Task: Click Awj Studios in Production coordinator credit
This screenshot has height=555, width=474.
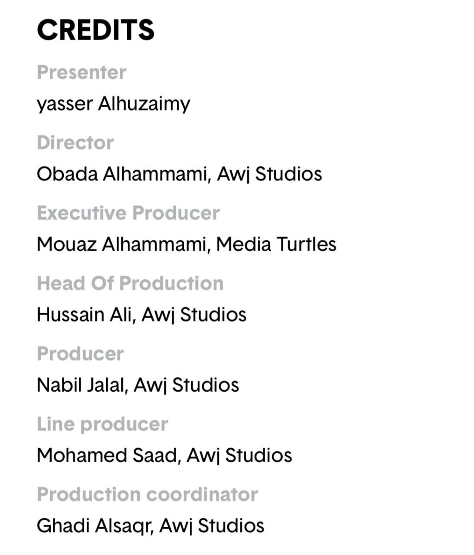Action: 212,526
